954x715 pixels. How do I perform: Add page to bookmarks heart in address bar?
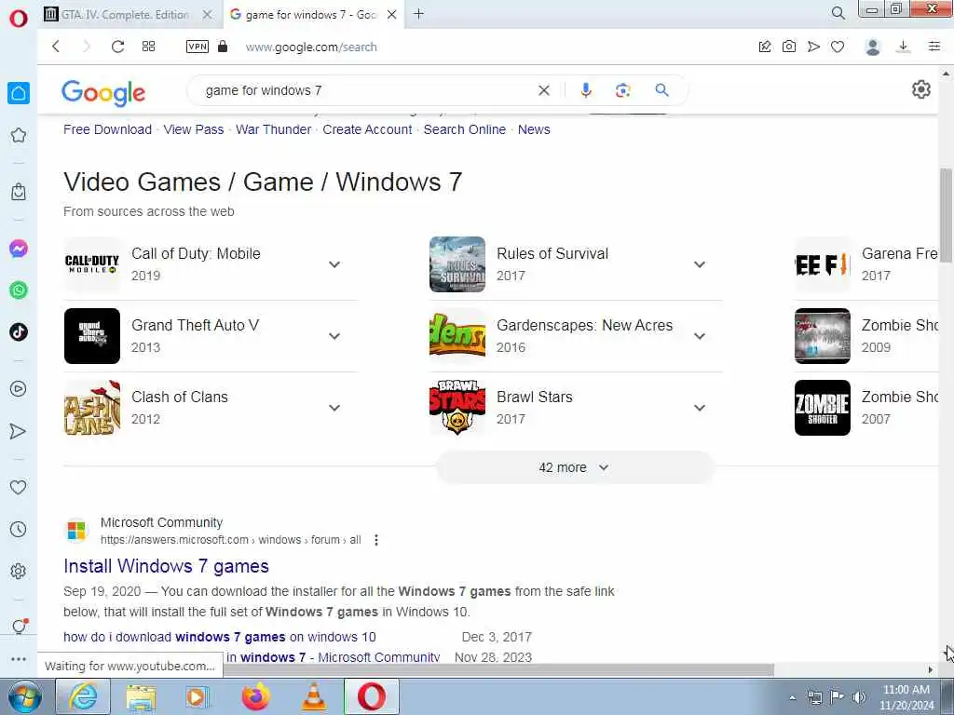[838, 47]
